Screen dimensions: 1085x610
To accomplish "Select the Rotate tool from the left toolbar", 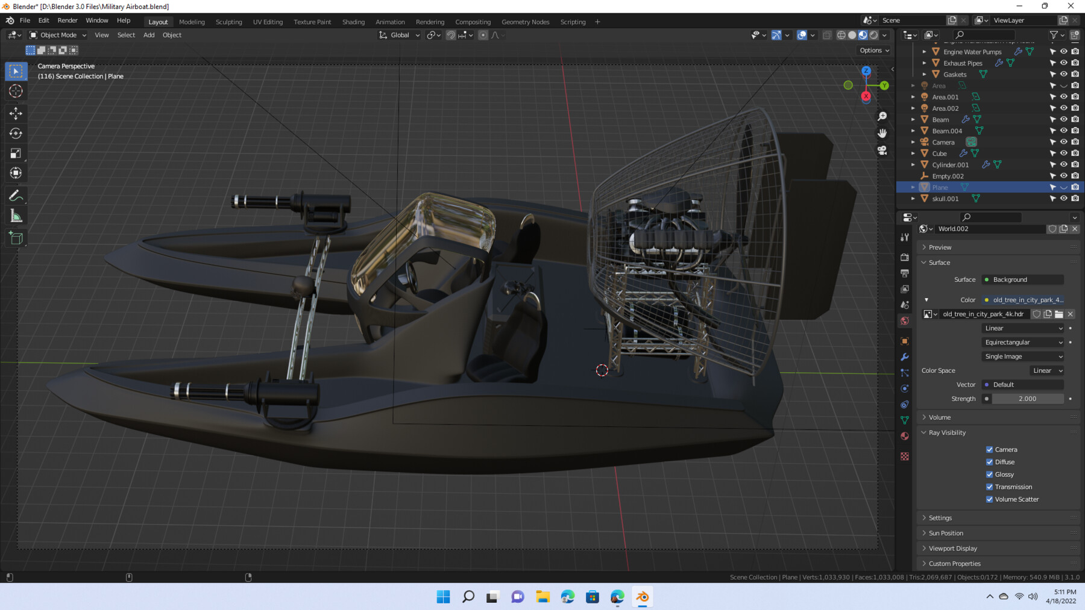I will tap(16, 133).
